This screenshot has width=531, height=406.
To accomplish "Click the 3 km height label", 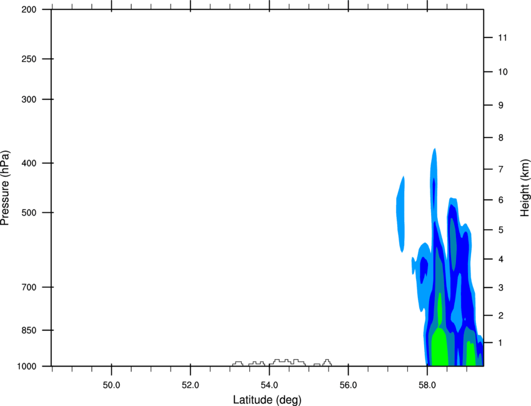I will click(501, 288).
